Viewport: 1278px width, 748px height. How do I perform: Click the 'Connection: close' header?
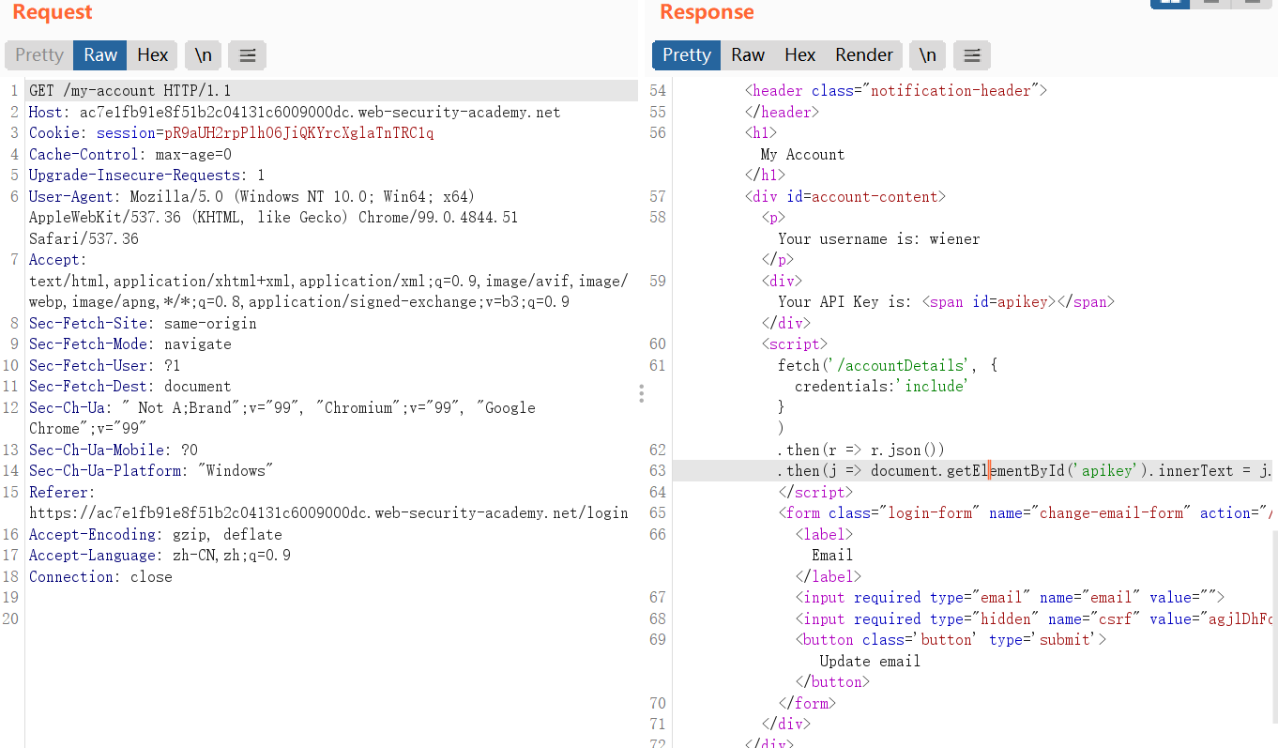(100, 577)
